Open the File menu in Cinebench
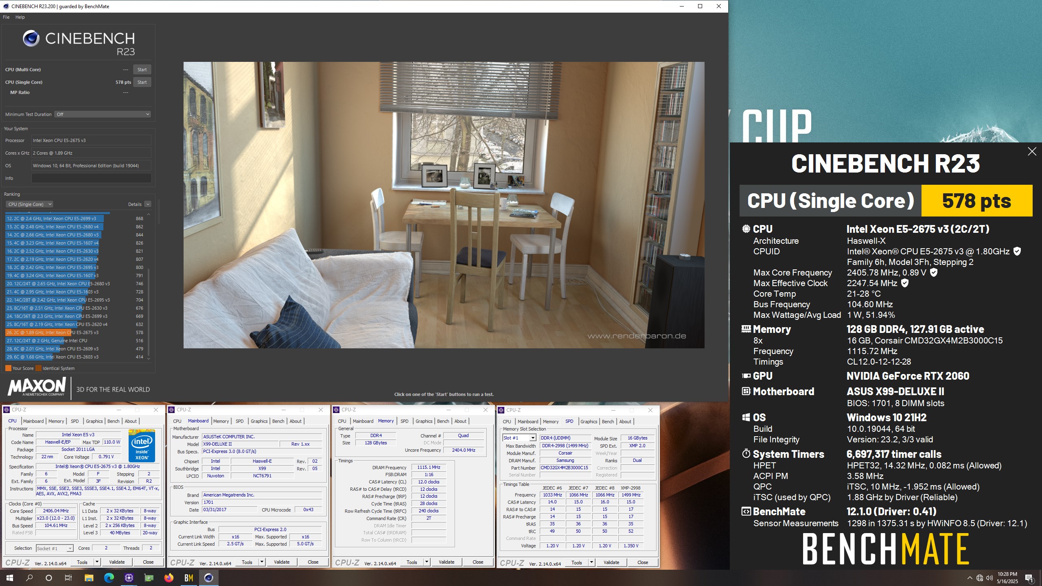Viewport: 1042px width, 586px height. pos(6,17)
